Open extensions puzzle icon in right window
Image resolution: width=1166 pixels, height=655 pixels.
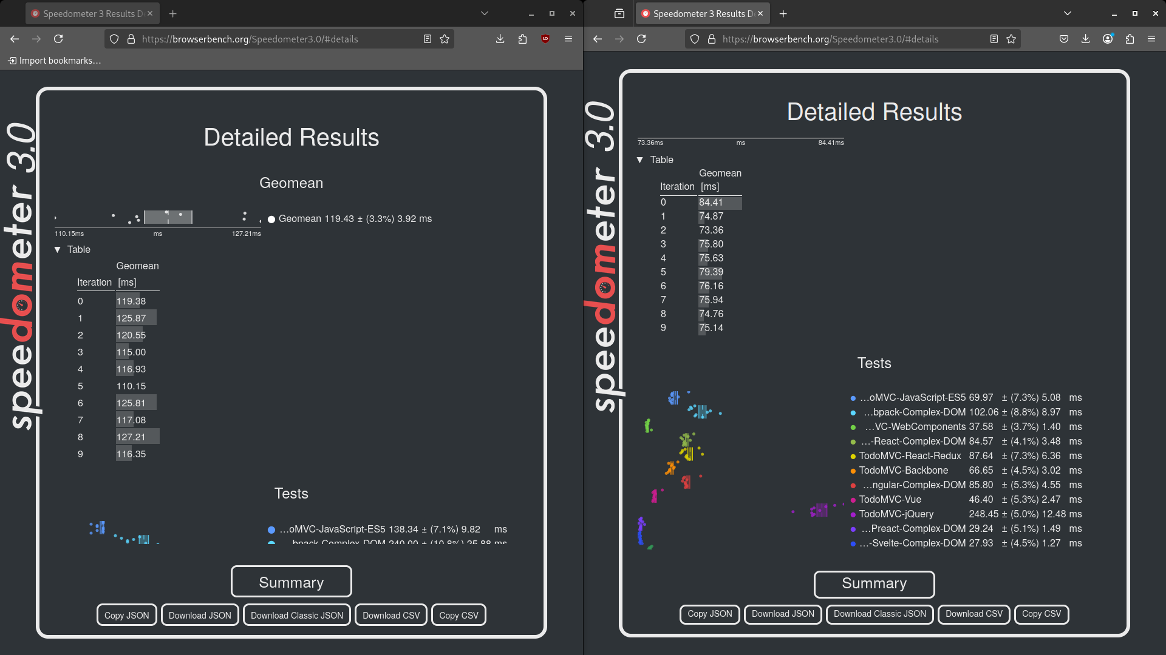coord(1130,39)
